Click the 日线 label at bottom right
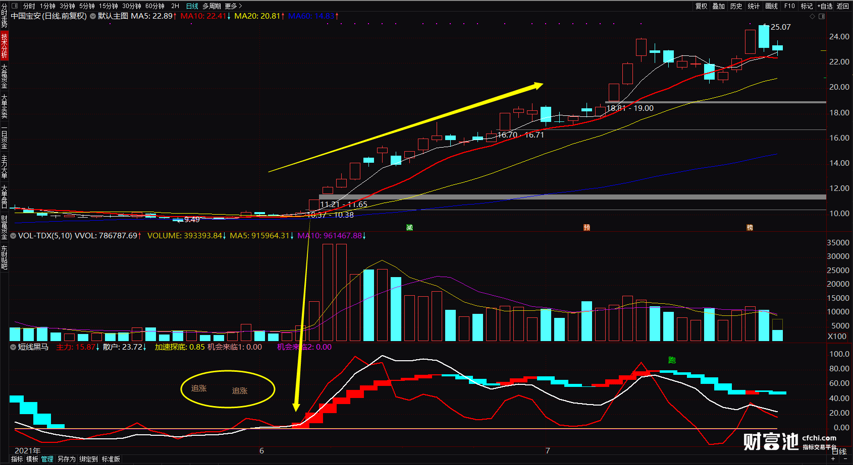Viewport: 853px width, 465px height. [x=839, y=451]
